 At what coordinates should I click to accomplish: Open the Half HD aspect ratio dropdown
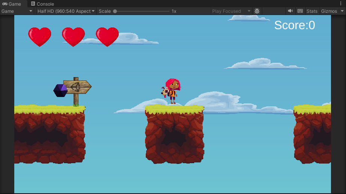pyautogui.click(x=66, y=11)
